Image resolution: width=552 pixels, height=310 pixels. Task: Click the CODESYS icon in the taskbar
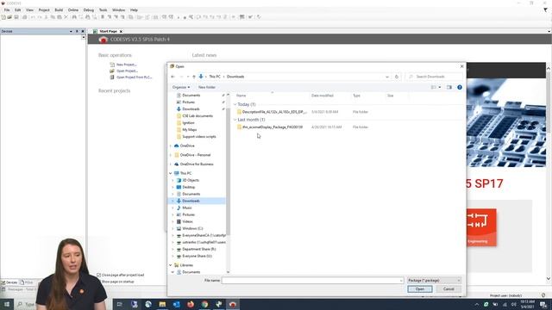(x=233, y=304)
